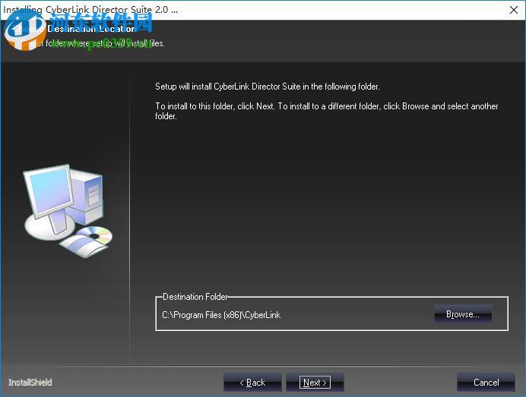
Task: Cancel the CyberLink Director Suite setup
Action: point(486,383)
